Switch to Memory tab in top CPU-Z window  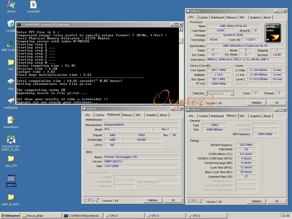(231, 17)
